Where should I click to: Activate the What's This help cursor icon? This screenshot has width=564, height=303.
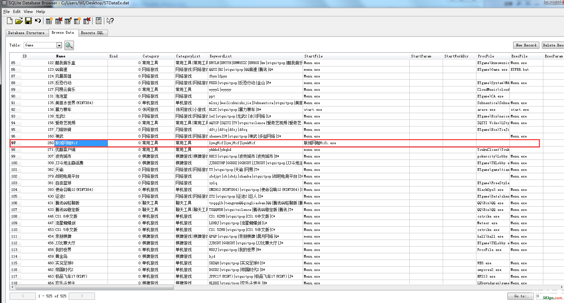pyautogui.click(x=110, y=21)
